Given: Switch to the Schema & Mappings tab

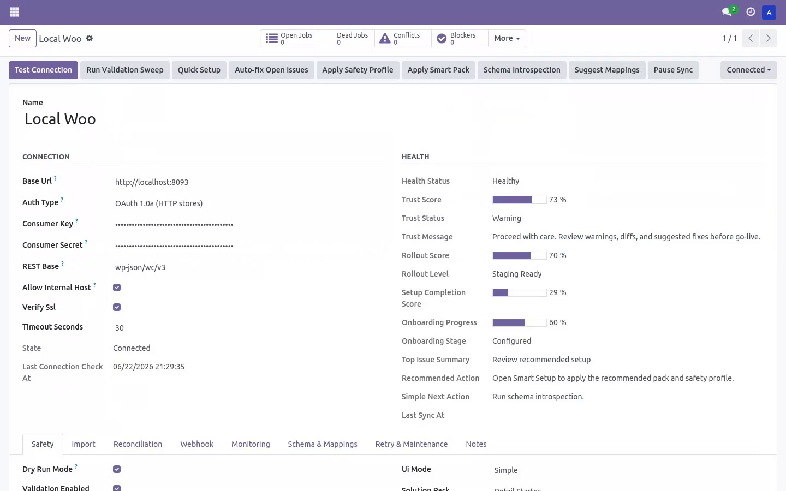Looking at the screenshot, I should pos(323,444).
